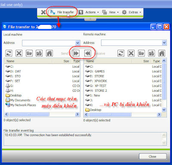This screenshot has width=172, height=165.
Task: Click the File transfer toolbar button
Action: click(62, 12)
